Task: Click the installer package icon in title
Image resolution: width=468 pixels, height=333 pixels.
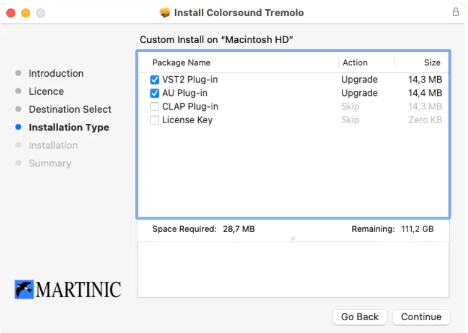Action: coord(165,13)
